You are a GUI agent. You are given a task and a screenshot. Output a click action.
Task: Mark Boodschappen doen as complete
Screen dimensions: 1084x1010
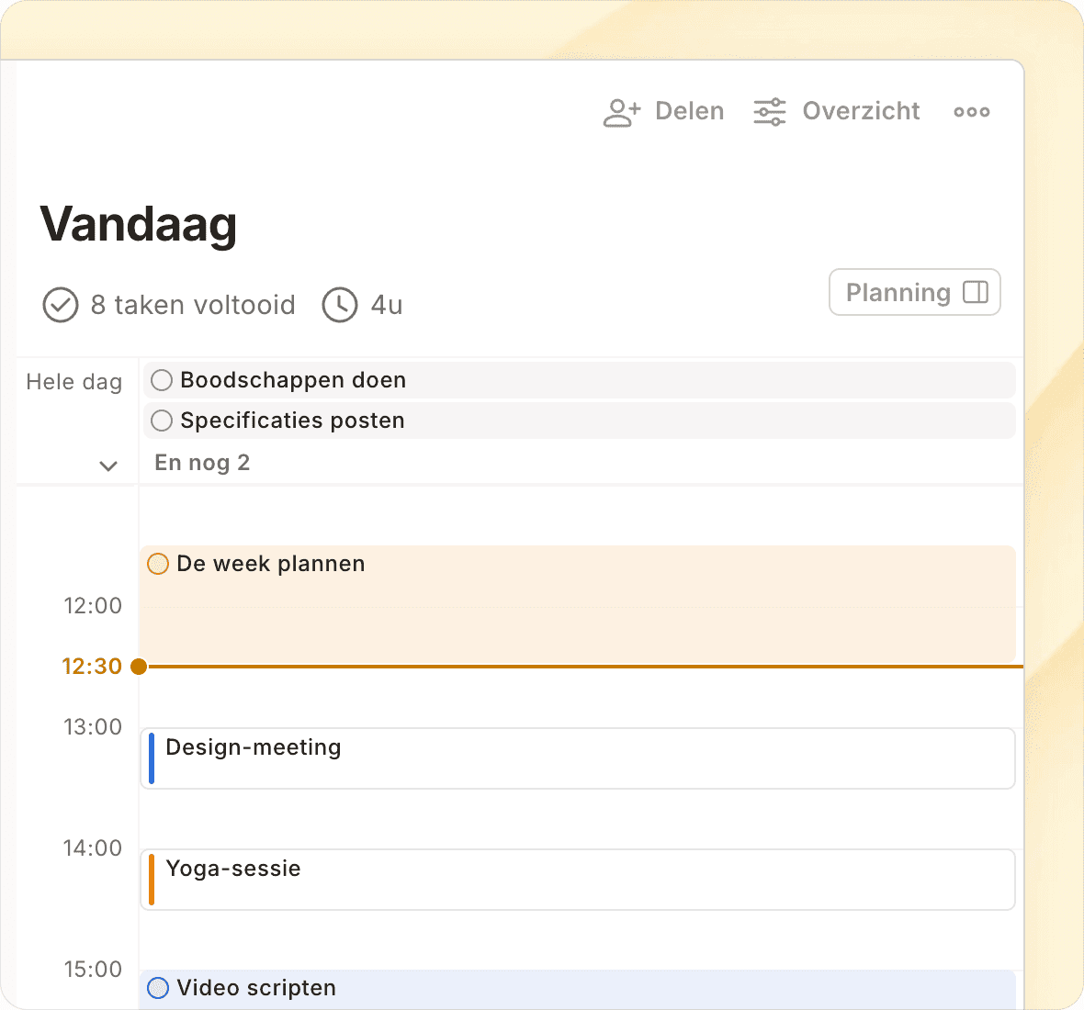(x=162, y=380)
